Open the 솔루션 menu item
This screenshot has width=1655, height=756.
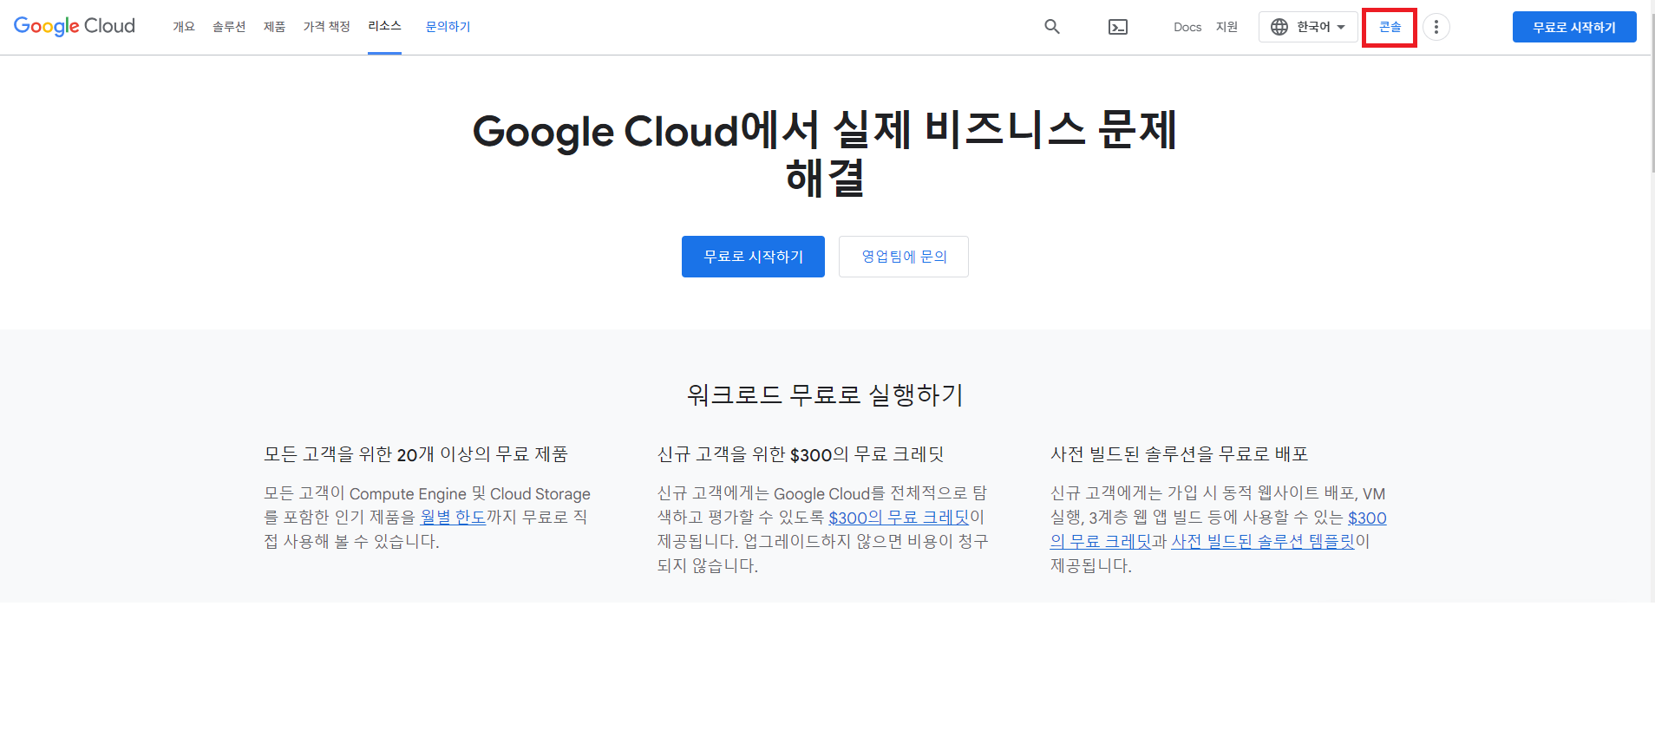point(229,27)
